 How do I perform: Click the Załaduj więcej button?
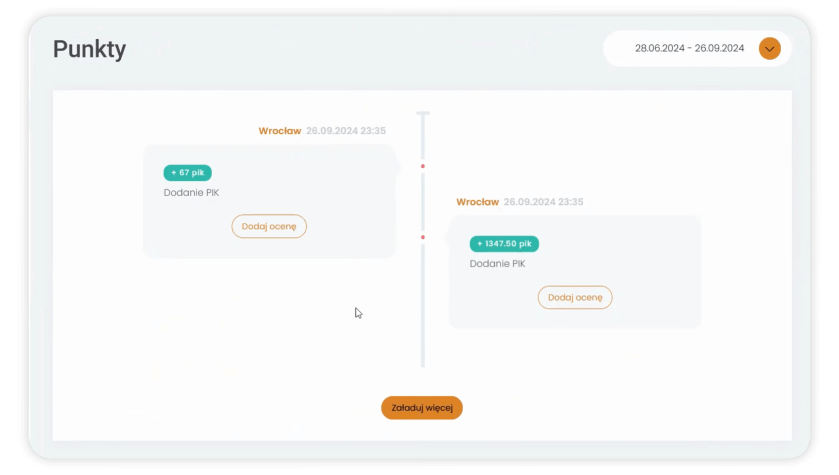(422, 408)
